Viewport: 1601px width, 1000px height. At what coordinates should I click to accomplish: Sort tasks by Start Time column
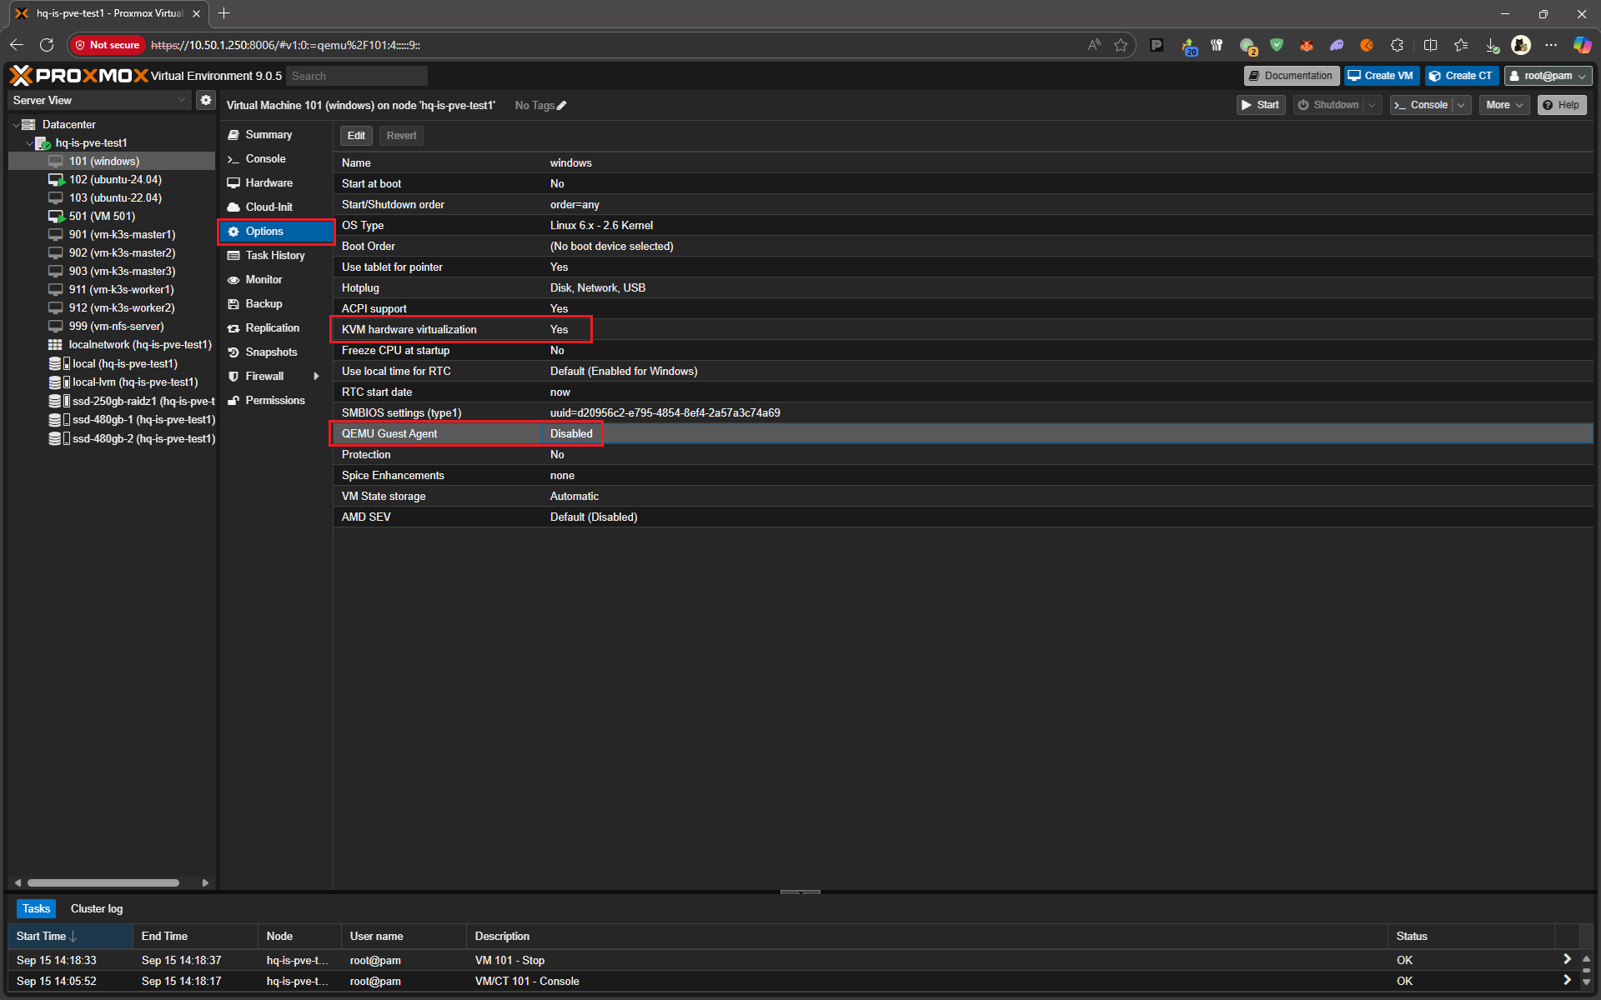pos(71,936)
